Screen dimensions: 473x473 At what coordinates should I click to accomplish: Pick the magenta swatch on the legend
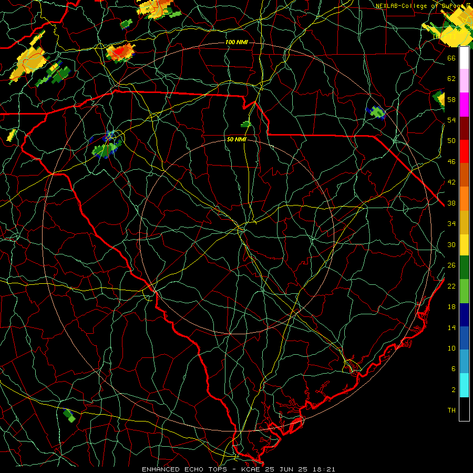coord(464,105)
